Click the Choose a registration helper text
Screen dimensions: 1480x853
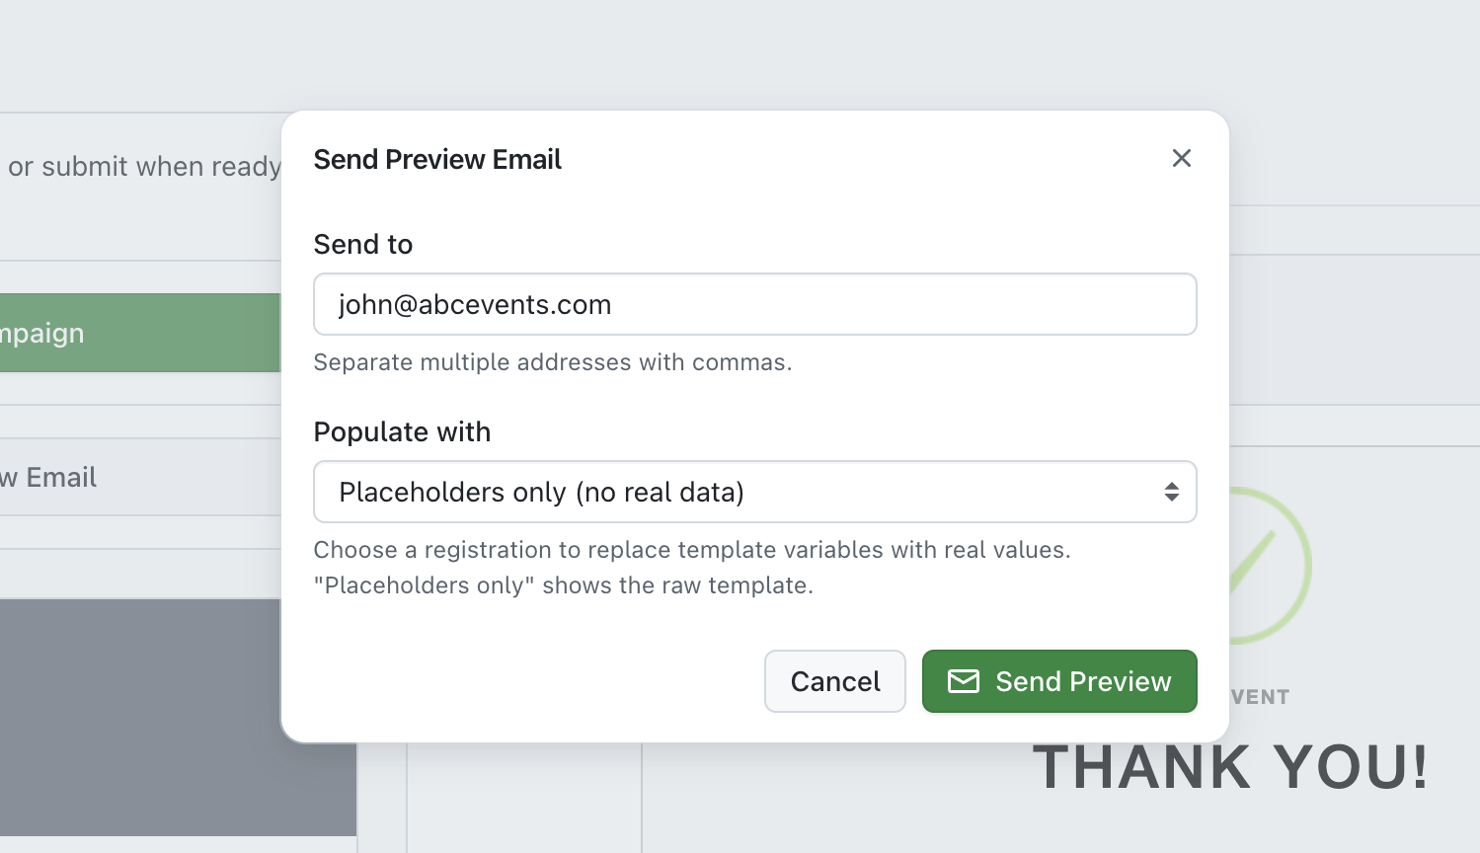(x=692, y=550)
